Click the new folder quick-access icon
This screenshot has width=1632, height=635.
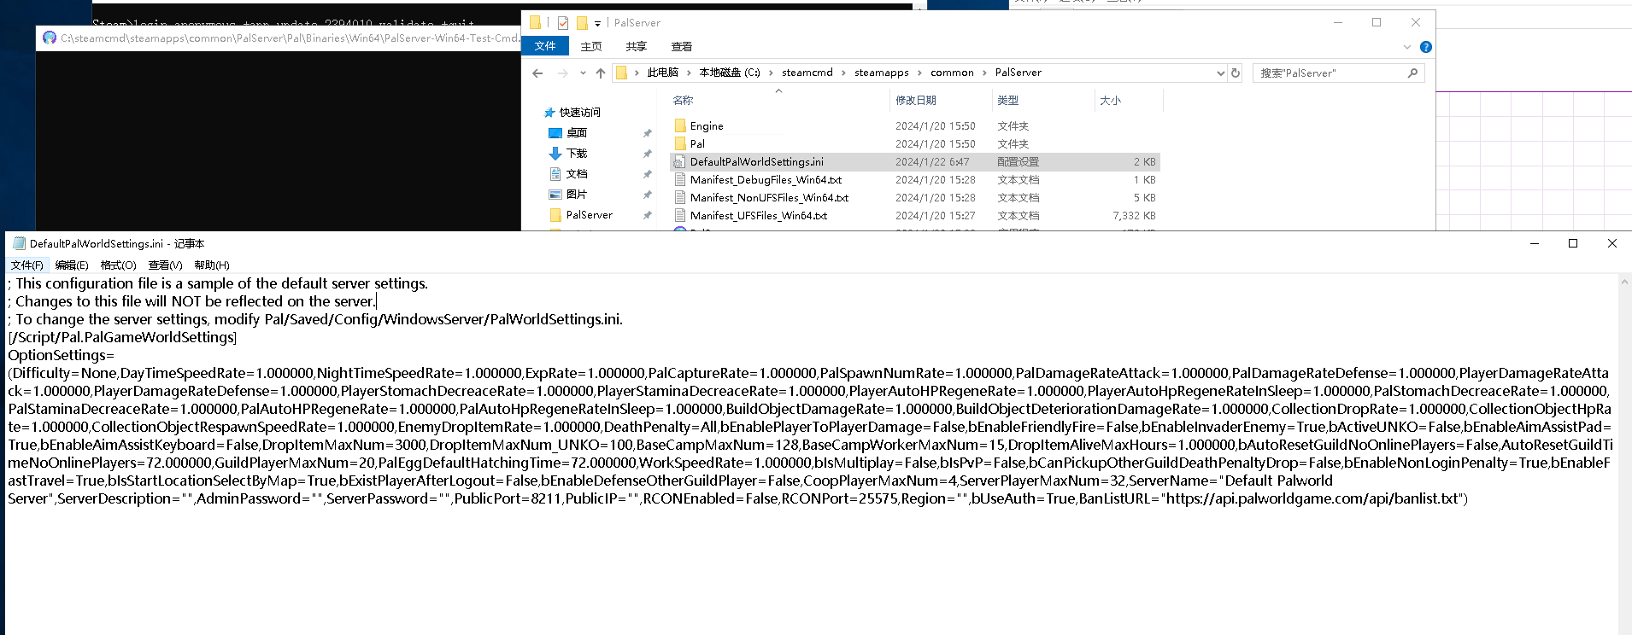pyautogui.click(x=582, y=23)
